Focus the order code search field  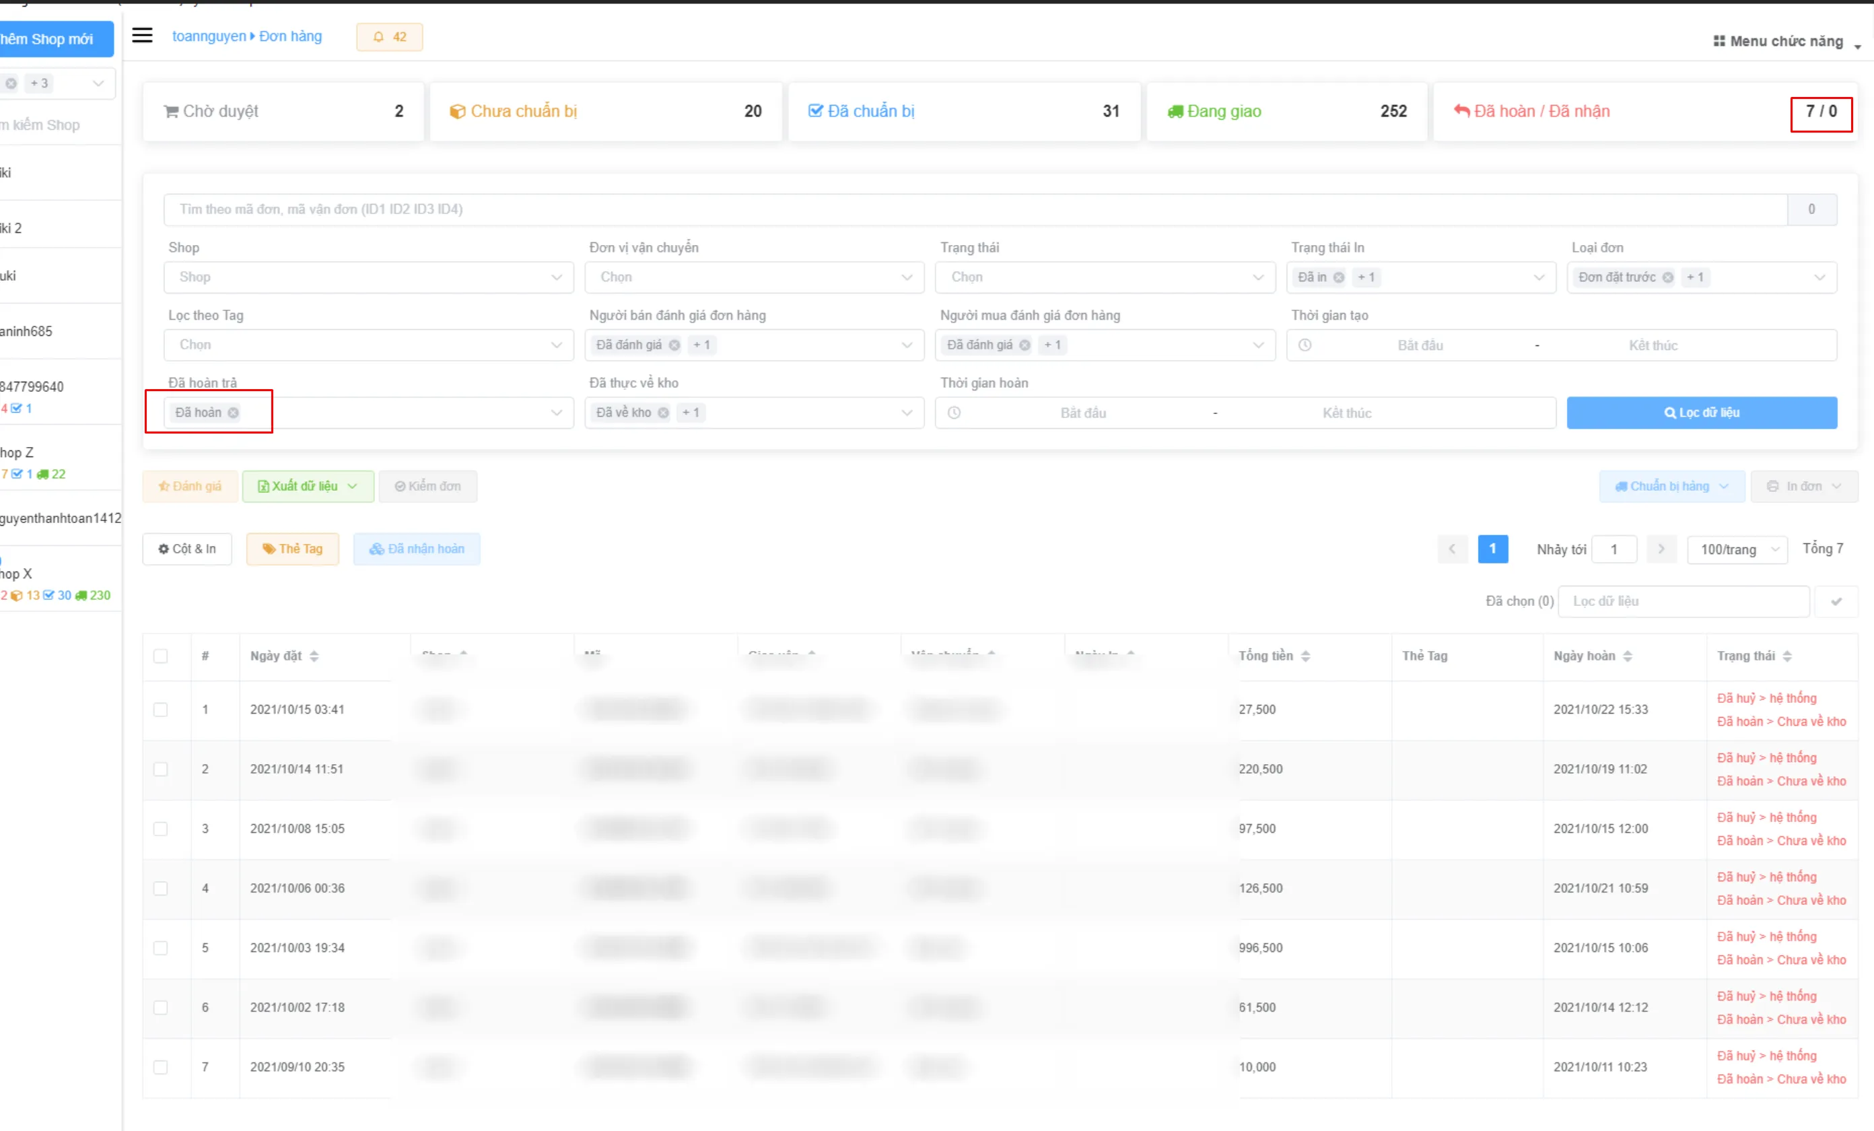975,210
